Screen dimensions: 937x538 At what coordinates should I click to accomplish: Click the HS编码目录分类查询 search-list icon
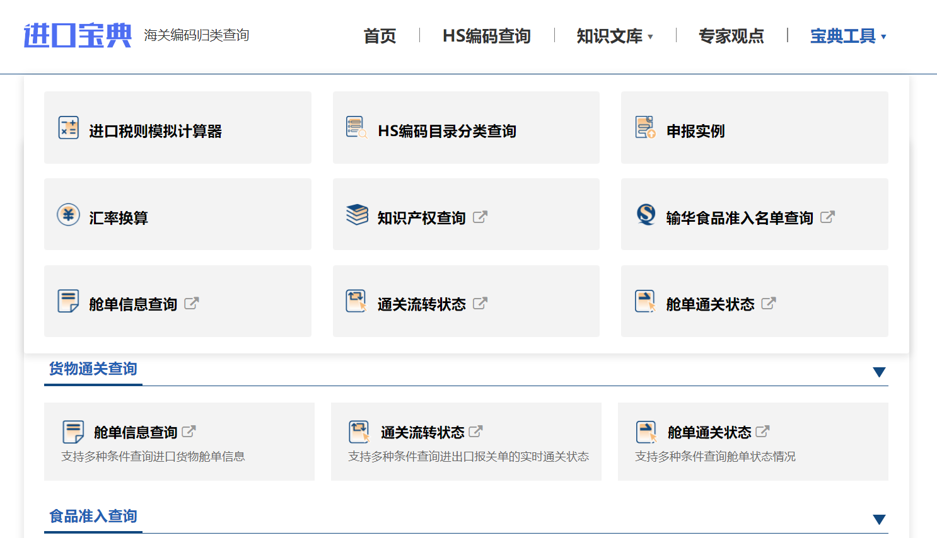tap(356, 127)
